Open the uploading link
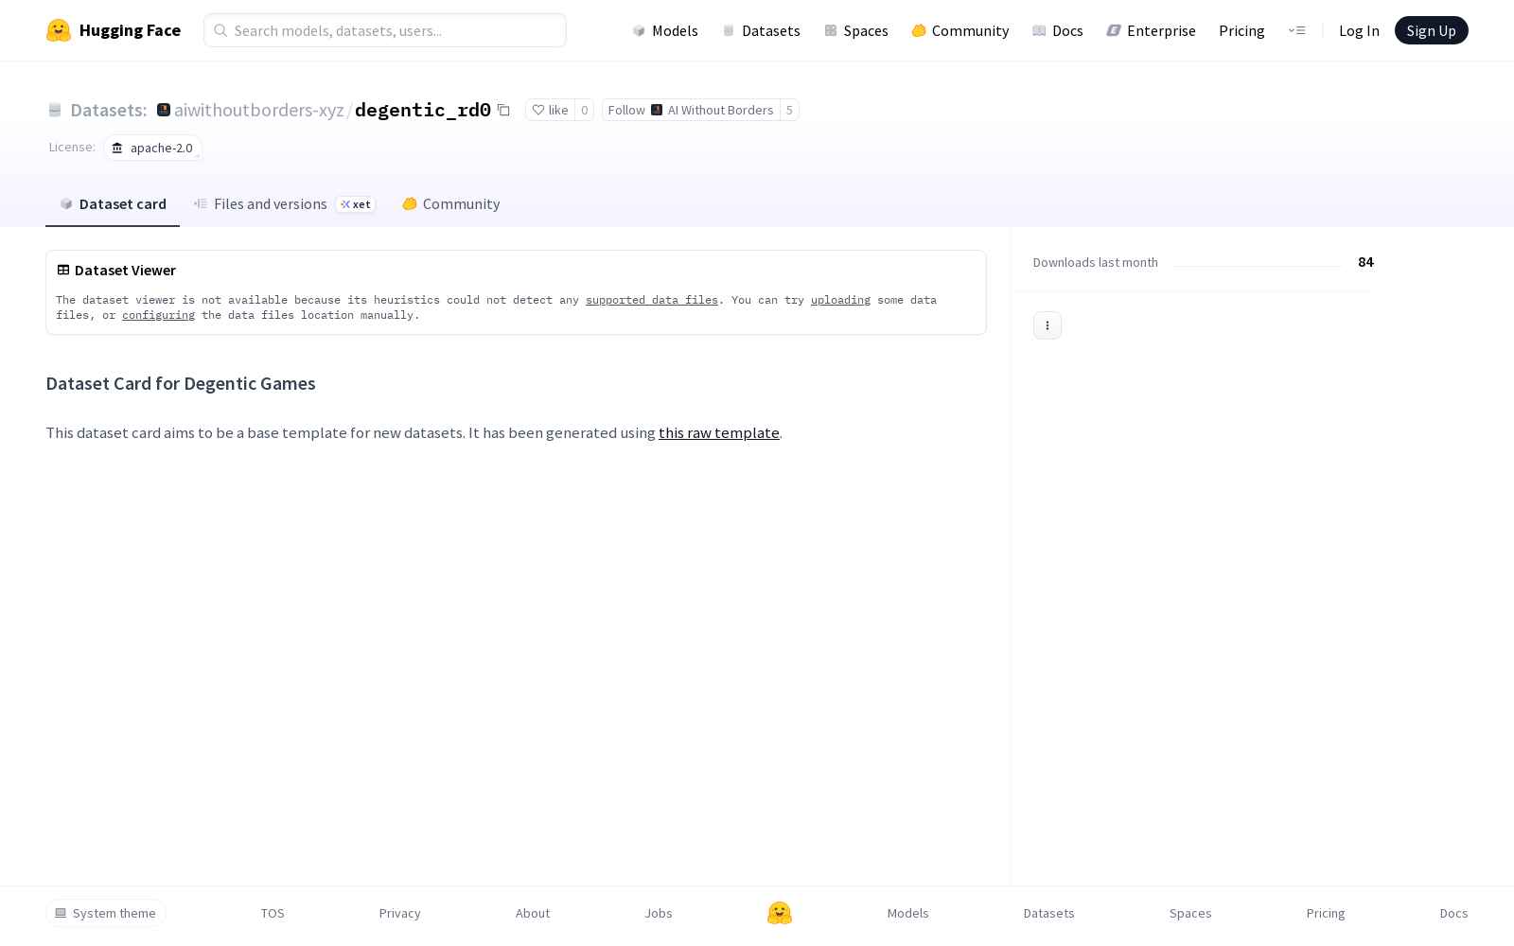This screenshot has width=1514, height=946. (840, 300)
